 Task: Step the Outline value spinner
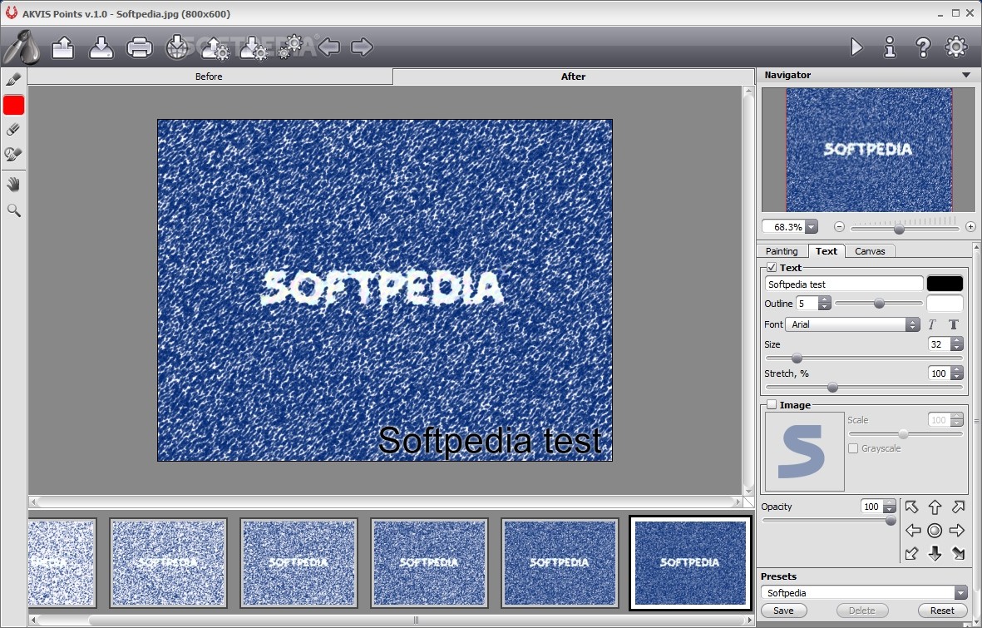[x=824, y=304]
